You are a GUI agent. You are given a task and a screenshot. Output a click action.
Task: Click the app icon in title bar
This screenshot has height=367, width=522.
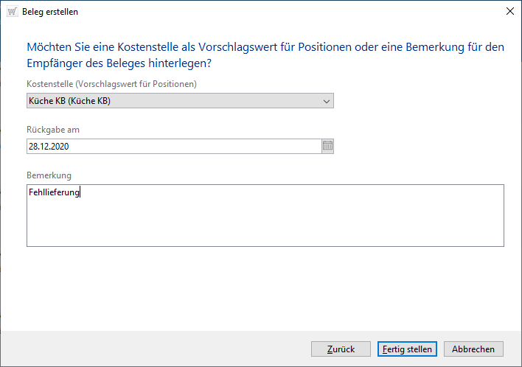[12, 12]
